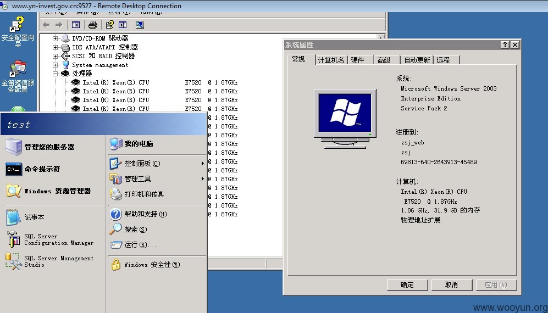Screen dimensions: 548x313
Task: Switch to the 自动更新 tab
Action: point(417,60)
